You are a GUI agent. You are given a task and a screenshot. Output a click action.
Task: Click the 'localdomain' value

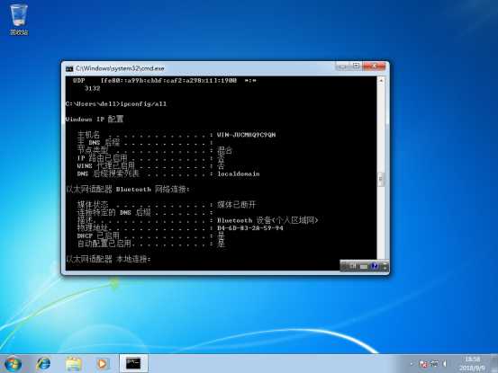[x=239, y=174]
